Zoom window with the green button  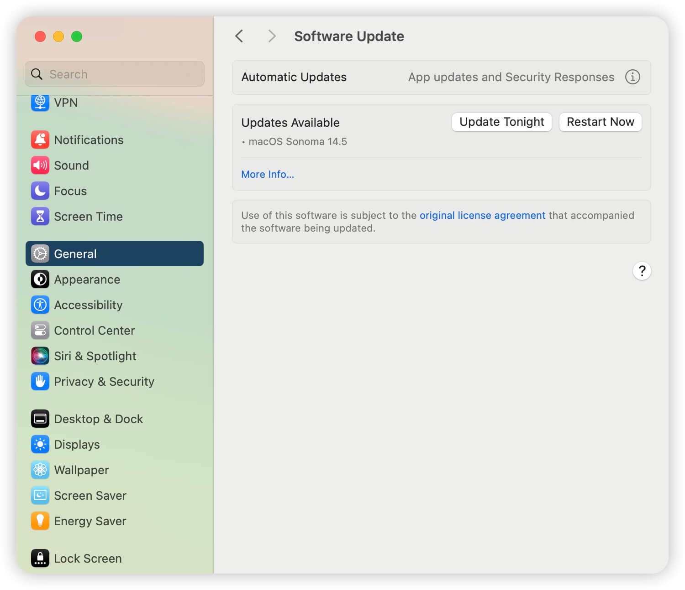pyautogui.click(x=77, y=36)
